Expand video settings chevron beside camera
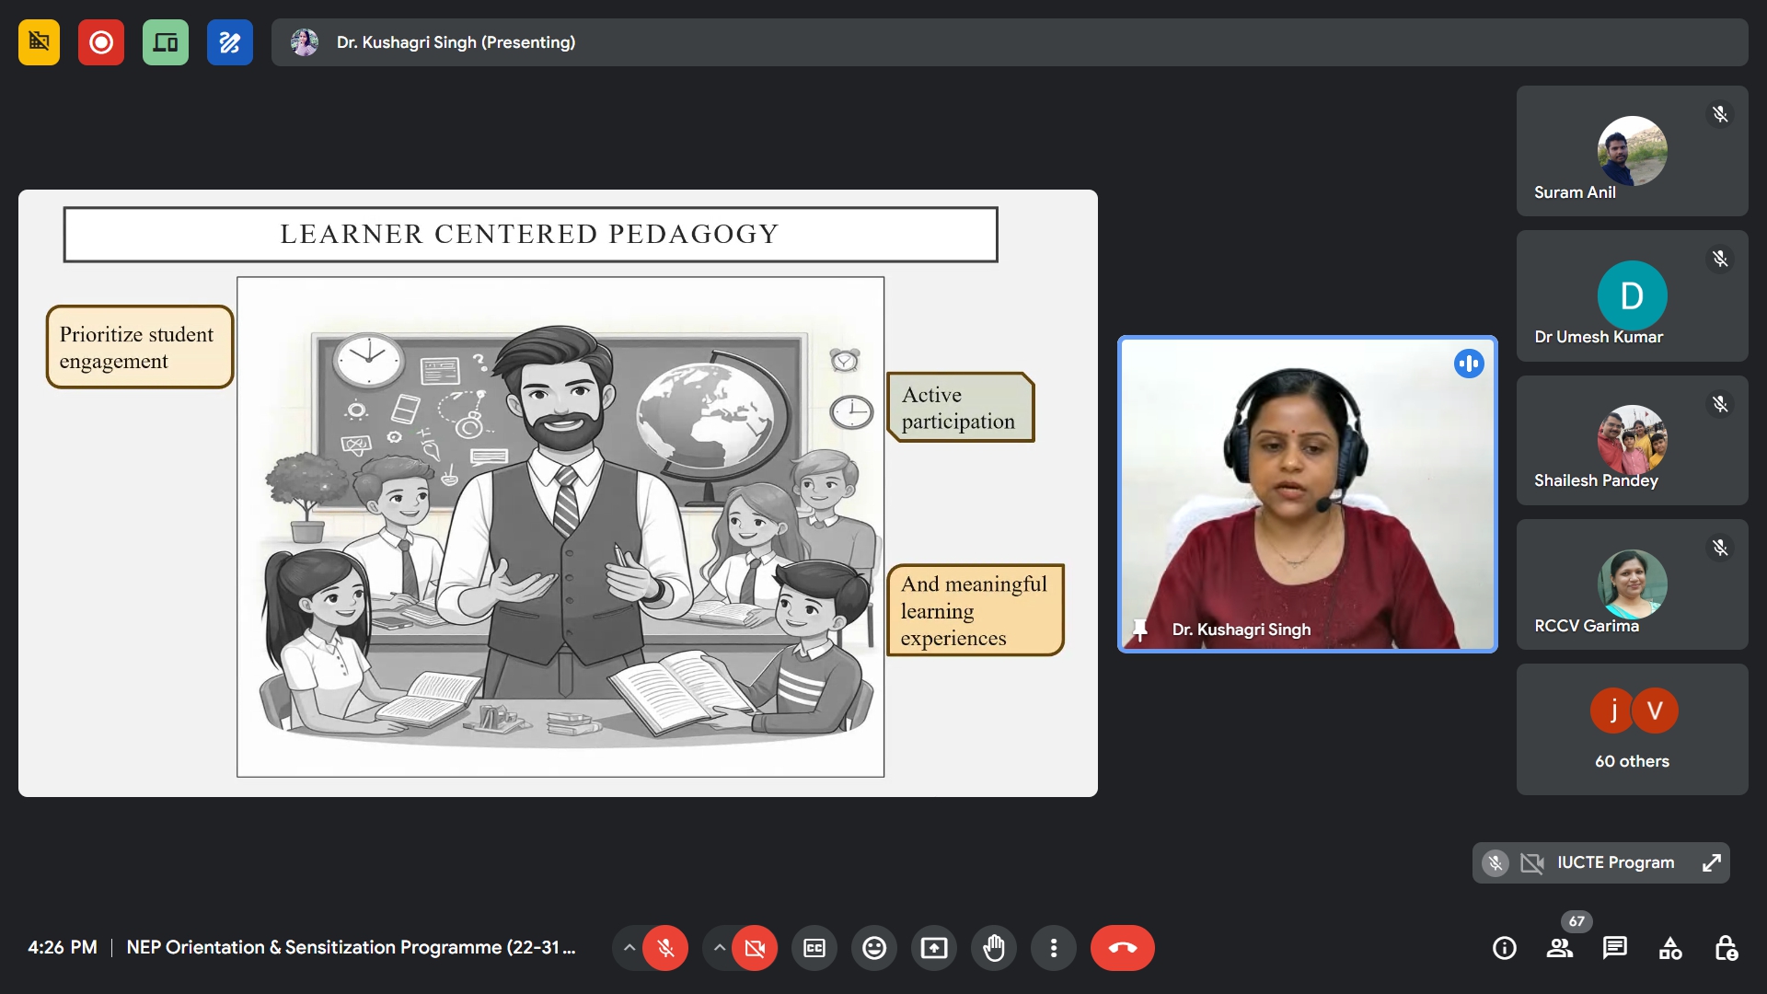 720,948
